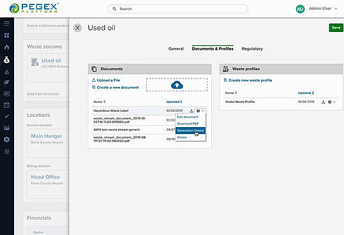This screenshot has width=344, height=235.
Task: Open the calendar icon in sidebar
Action: coord(6,105)
